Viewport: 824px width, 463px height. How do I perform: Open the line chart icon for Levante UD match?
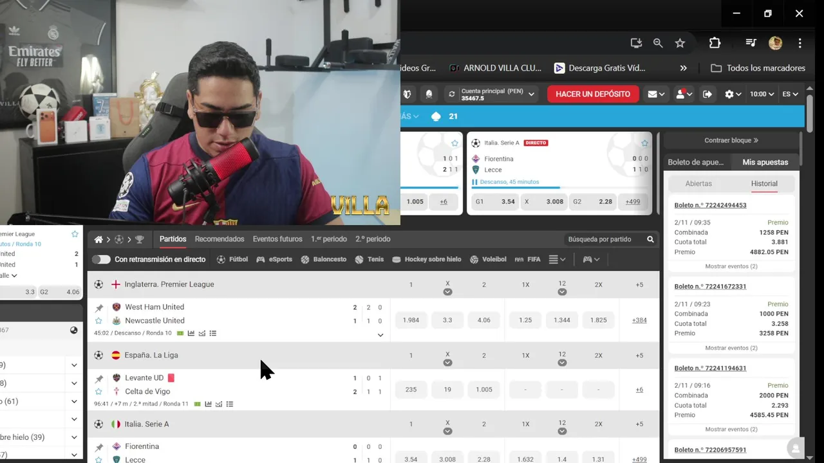click(x=219, y=404)
